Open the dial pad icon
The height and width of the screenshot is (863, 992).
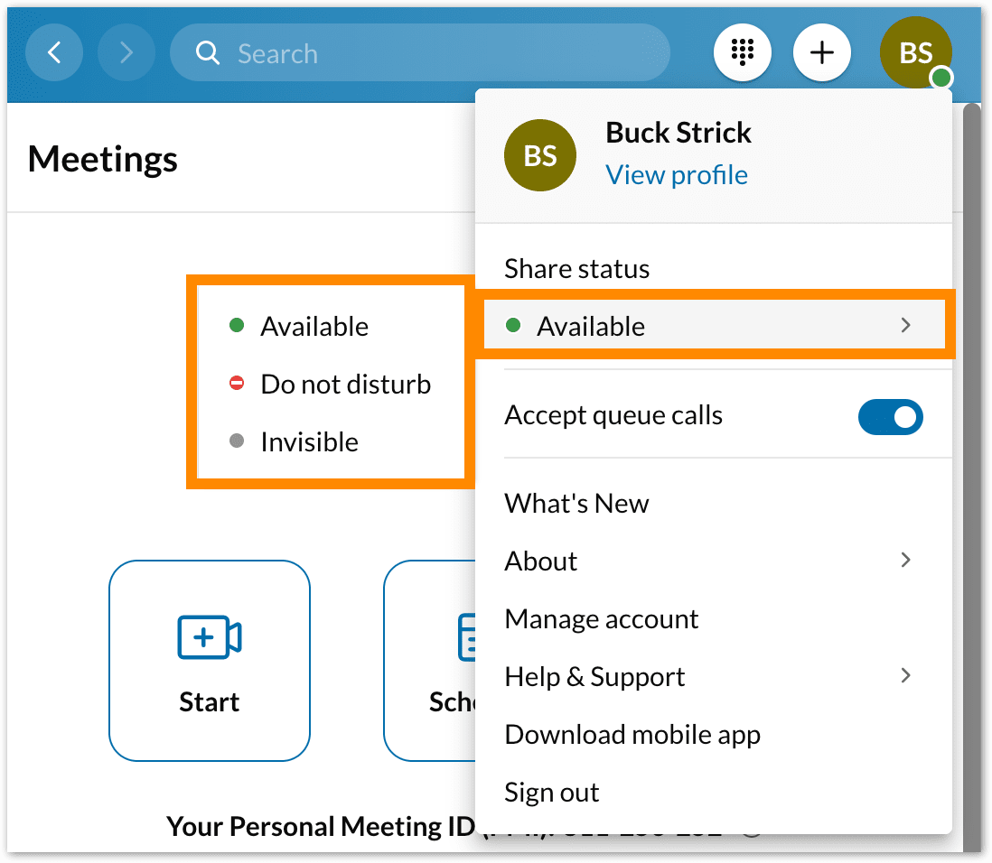coord(742,53)
